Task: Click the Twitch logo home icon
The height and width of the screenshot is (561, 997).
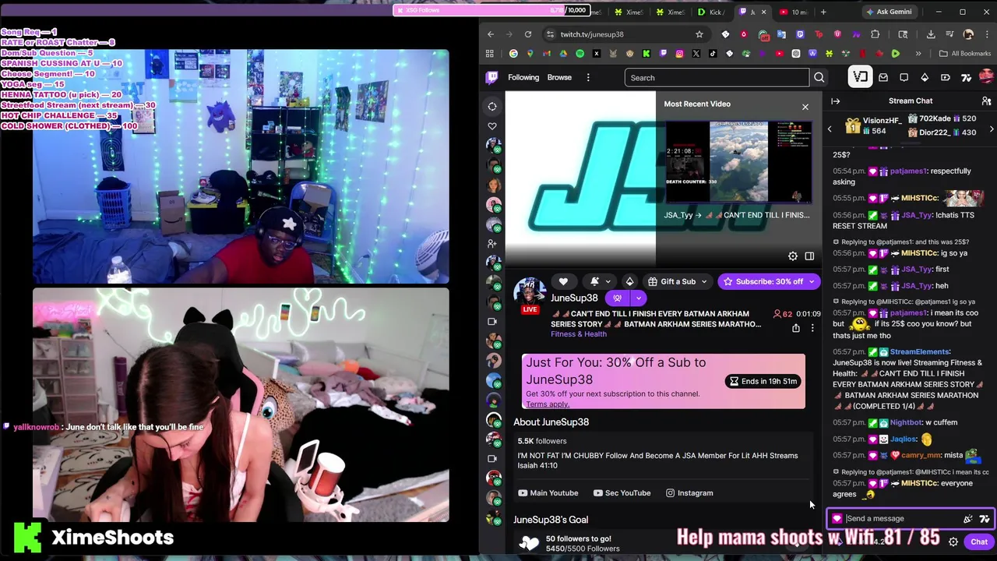Action: click(x=491, y=77)
